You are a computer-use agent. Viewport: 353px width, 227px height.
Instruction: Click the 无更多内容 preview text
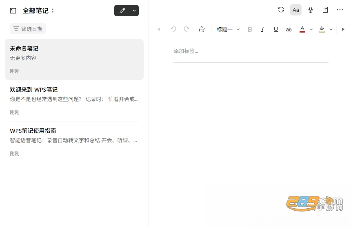click(23, 58)
